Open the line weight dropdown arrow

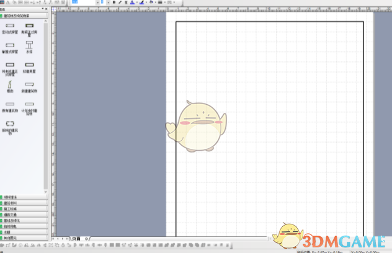pyautogui.click(x=164, y=2)
